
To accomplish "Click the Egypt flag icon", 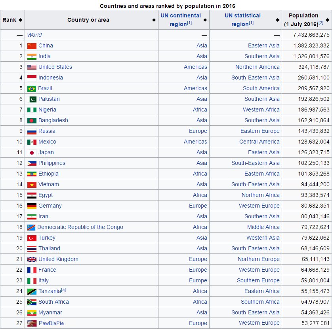I will tap(32, 195).
